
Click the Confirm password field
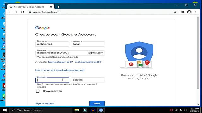click(x=88, y=80)
